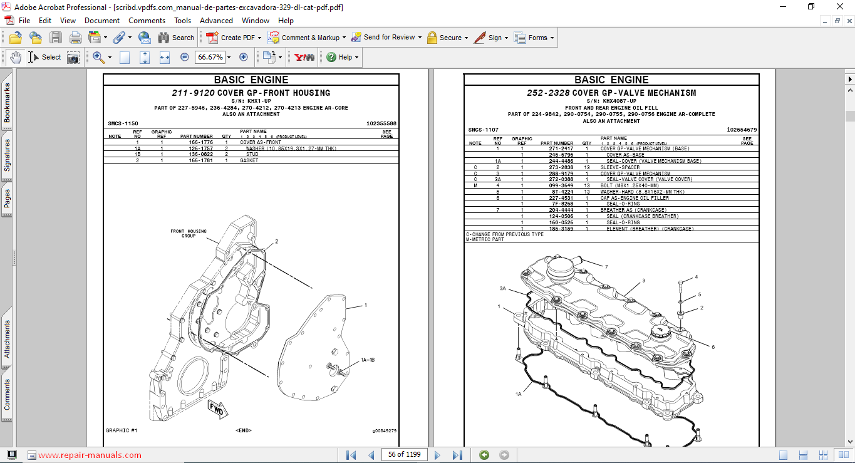Click the Snapshot camera tool
Viewport: 855px width, 463px height.
coord(73,57)
